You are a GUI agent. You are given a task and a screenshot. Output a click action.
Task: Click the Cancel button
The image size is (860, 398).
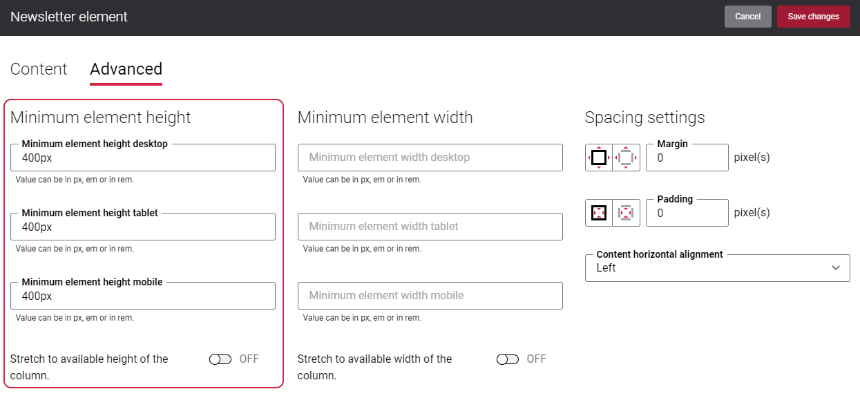click(748, 17)
